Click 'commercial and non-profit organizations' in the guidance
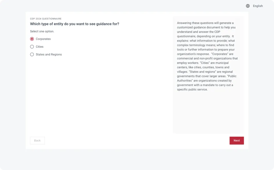274x170 pixels. (205, 59)
